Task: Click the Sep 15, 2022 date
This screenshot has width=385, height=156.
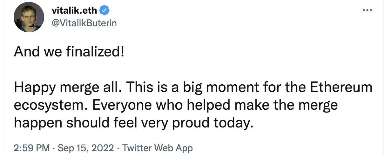Action: [x=86, y=148]
